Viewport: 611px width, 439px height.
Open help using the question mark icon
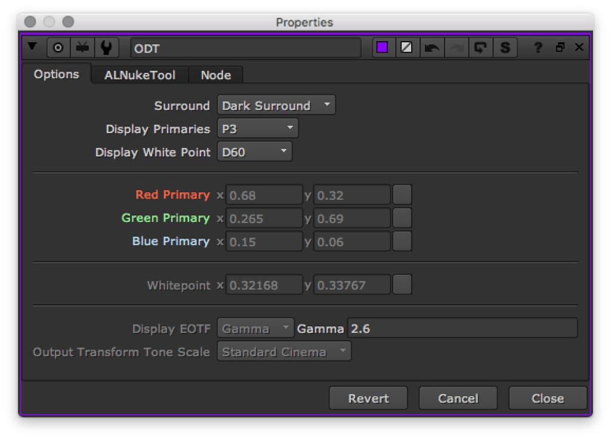pos(537,47)
